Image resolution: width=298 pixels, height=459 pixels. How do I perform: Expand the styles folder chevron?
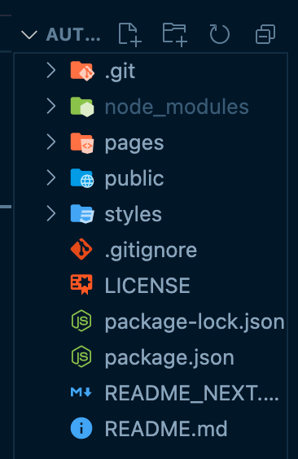(51, 214)
